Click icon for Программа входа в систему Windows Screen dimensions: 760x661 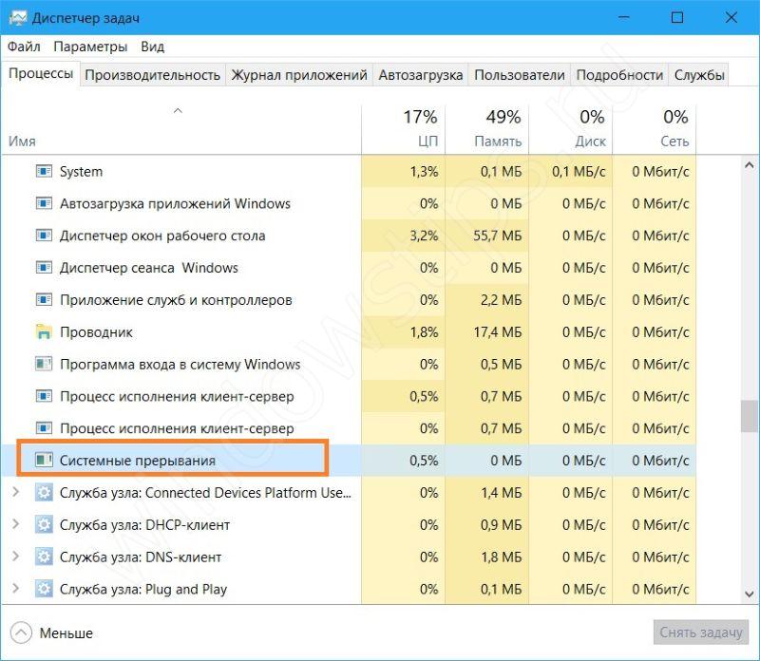tap(44, 364)
